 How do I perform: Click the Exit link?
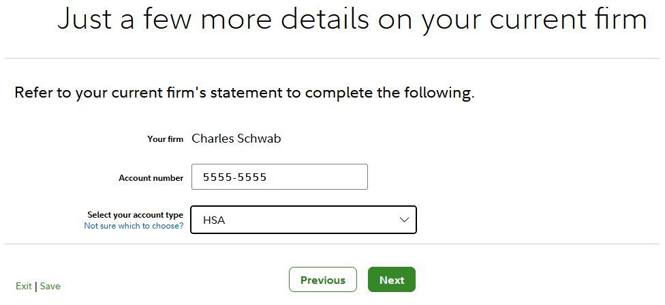click(x=23, y=286)
